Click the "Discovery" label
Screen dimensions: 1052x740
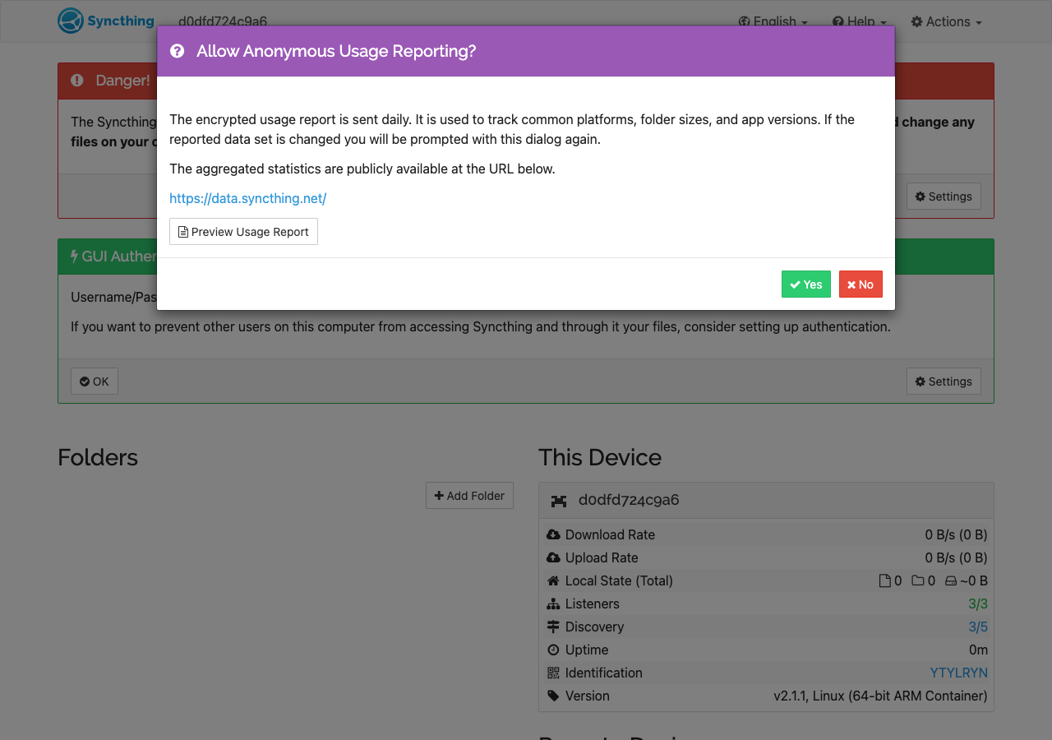[595, 627]
